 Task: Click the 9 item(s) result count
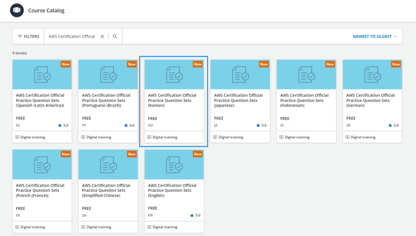(x=20, y=53)
